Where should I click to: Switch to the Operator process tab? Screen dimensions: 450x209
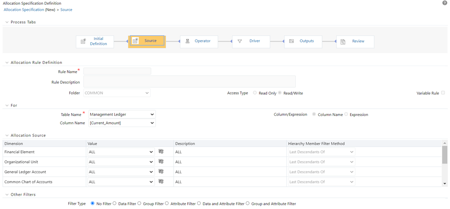click(x=199, y=42)
